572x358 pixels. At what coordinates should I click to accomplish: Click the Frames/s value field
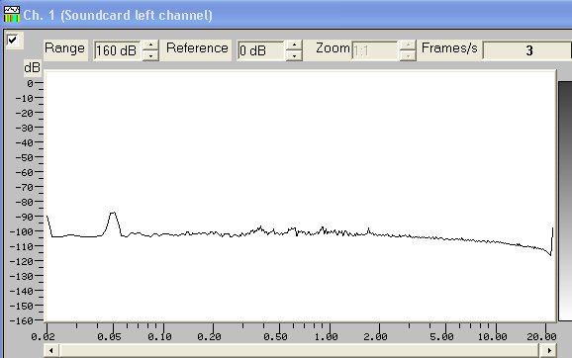click(526, 50)
